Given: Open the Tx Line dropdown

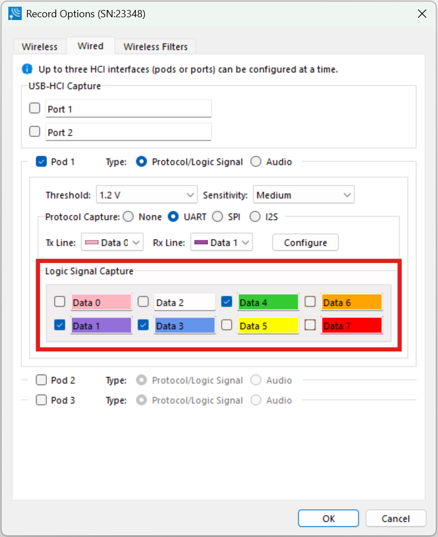Looking at the screenshot, I should [x=112, y=242].
